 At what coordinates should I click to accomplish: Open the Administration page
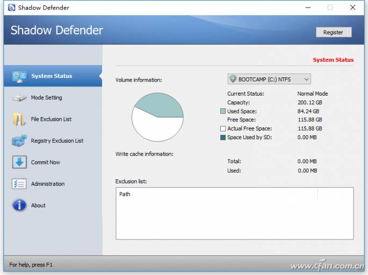click(x=48, y=184)
